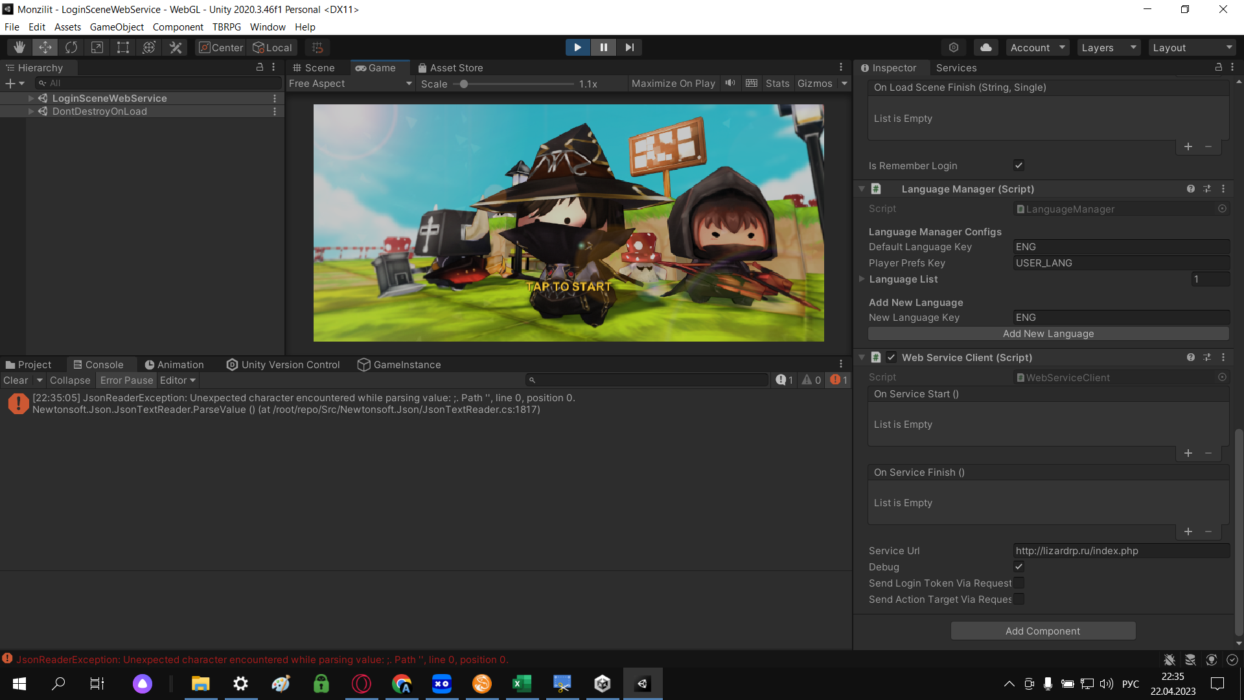Toggle grid snapping in the toolbar
Screen dimensions: 1244x700
317,47
